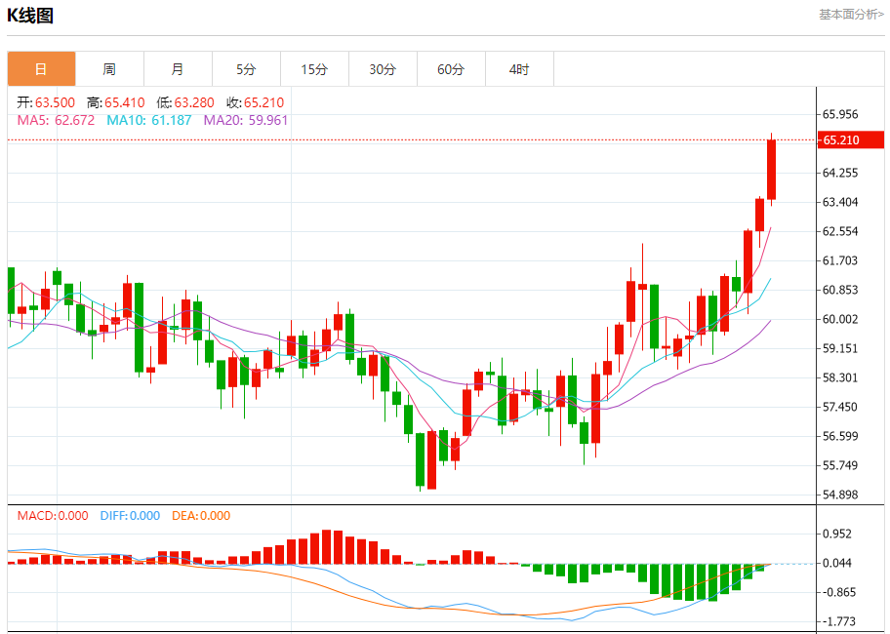This screenshot has height=634, width=890.
Task: Switch to the 日 daily chart tab
Action: tap(41, 69)
